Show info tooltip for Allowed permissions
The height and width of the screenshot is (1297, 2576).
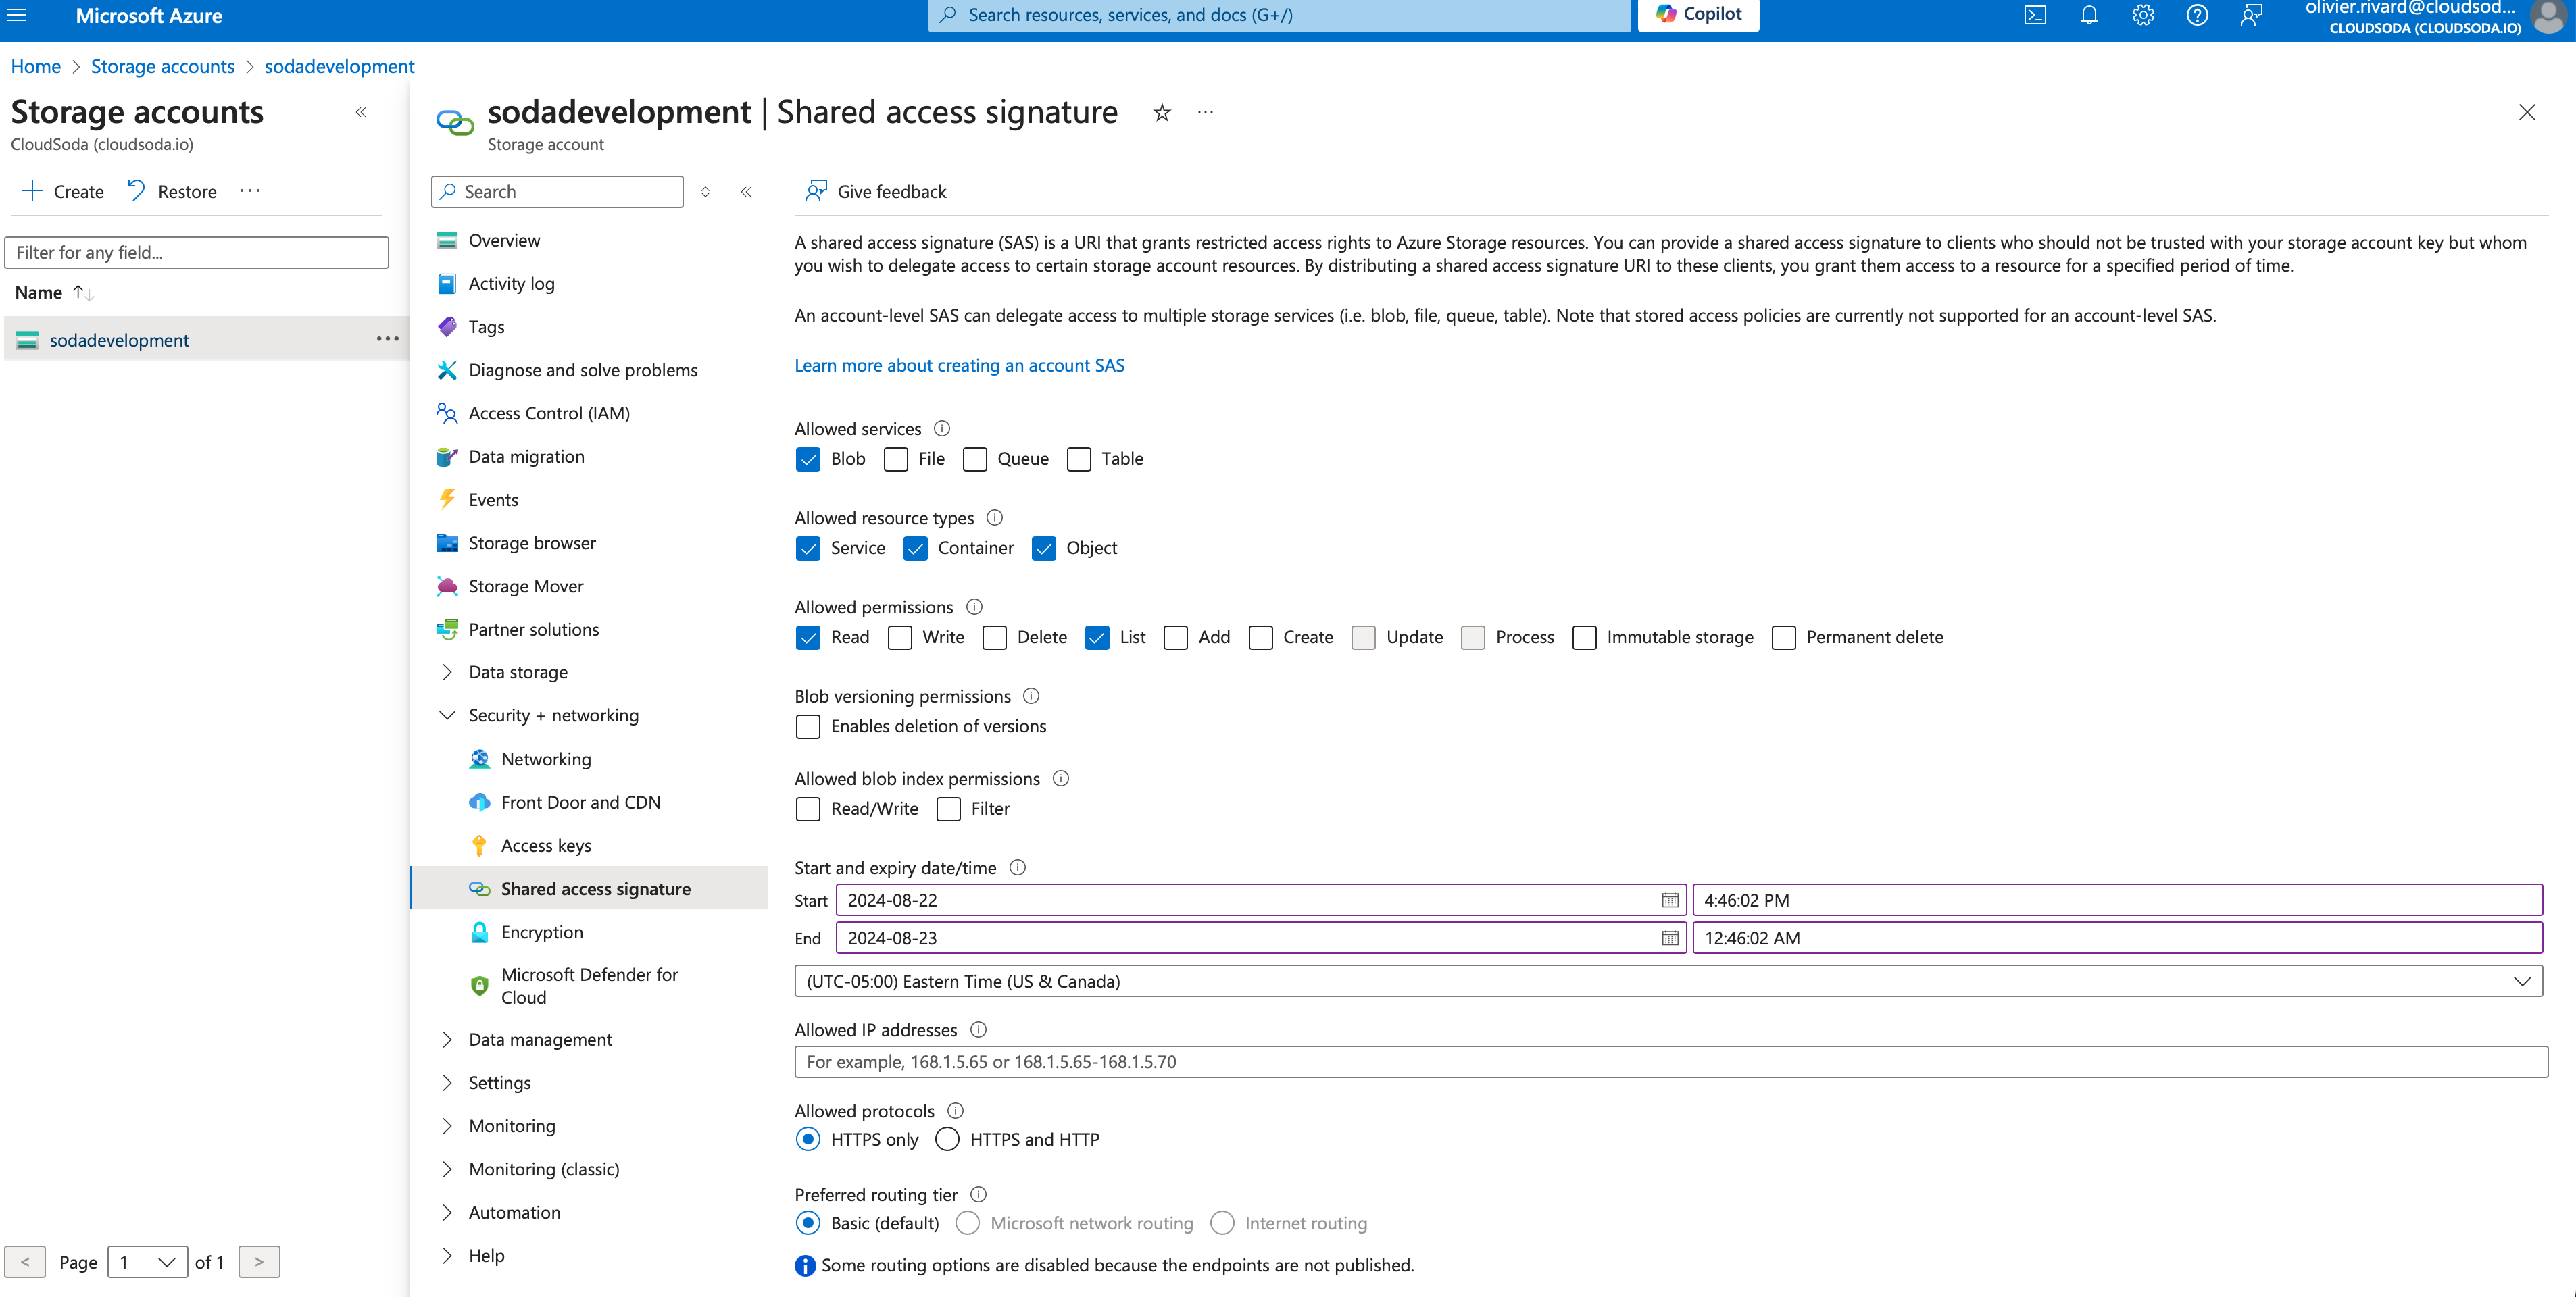pos(974,606)
